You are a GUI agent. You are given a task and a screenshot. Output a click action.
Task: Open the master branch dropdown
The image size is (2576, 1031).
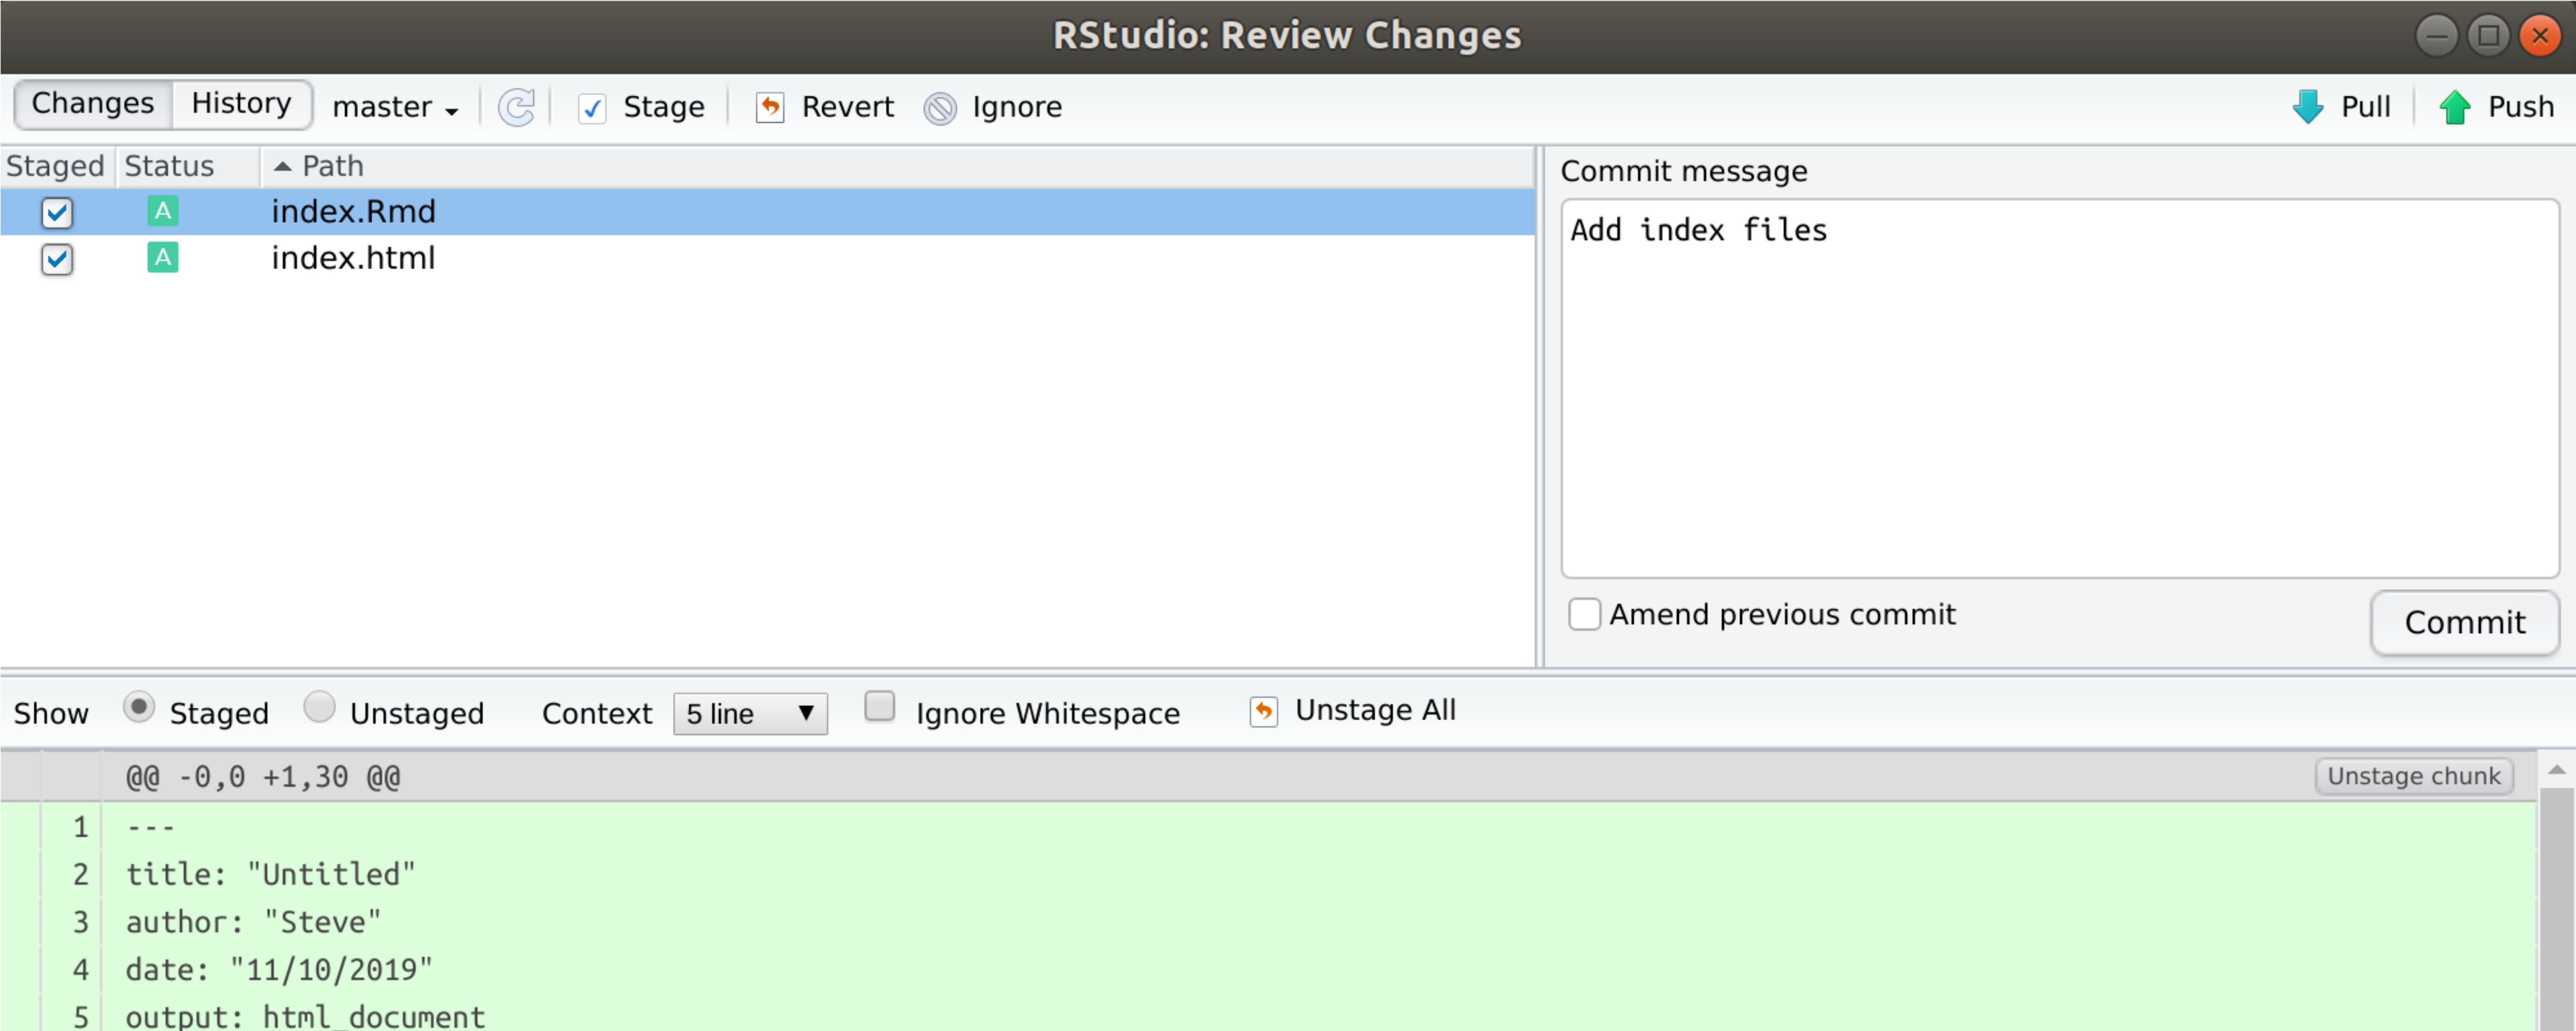pos(396,107)
